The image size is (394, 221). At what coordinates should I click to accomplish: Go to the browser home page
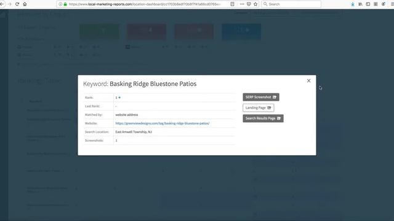click(x=25, y=4)
